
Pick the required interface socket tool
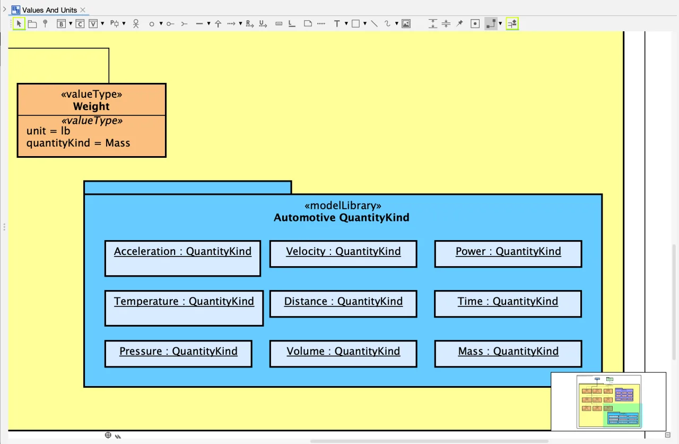184,24
